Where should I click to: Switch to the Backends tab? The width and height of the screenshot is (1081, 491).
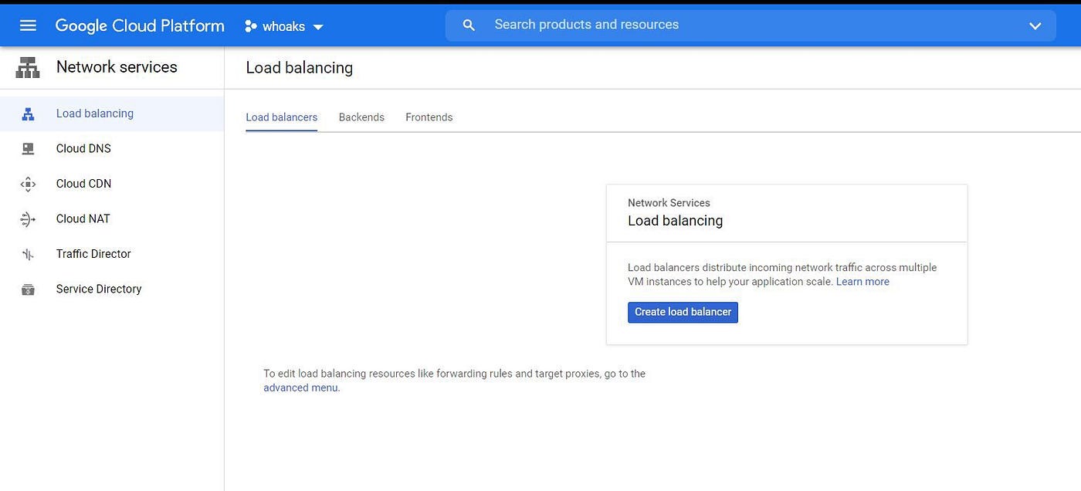[x=361, y=117]
